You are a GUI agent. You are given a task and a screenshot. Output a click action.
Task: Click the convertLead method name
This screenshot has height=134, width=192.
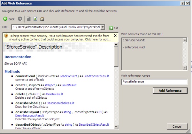click(x=25, y=76)
